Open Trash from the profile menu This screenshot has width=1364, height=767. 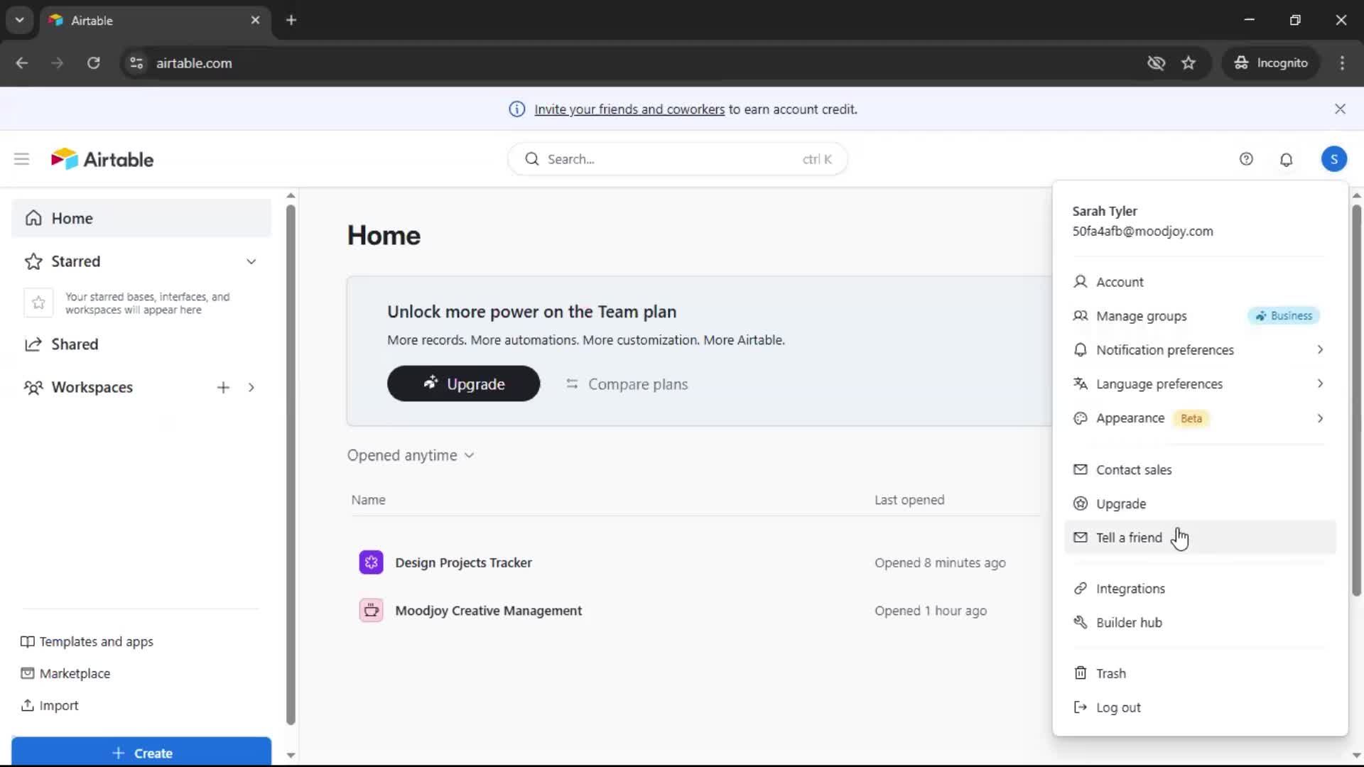click(1199, 673)
